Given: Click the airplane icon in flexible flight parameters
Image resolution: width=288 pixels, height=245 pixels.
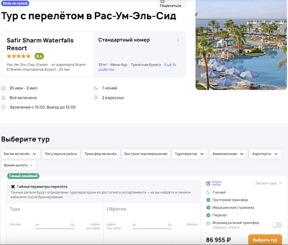Looking at the screenshot, I should pyautogui.click(x=12, y=187).
